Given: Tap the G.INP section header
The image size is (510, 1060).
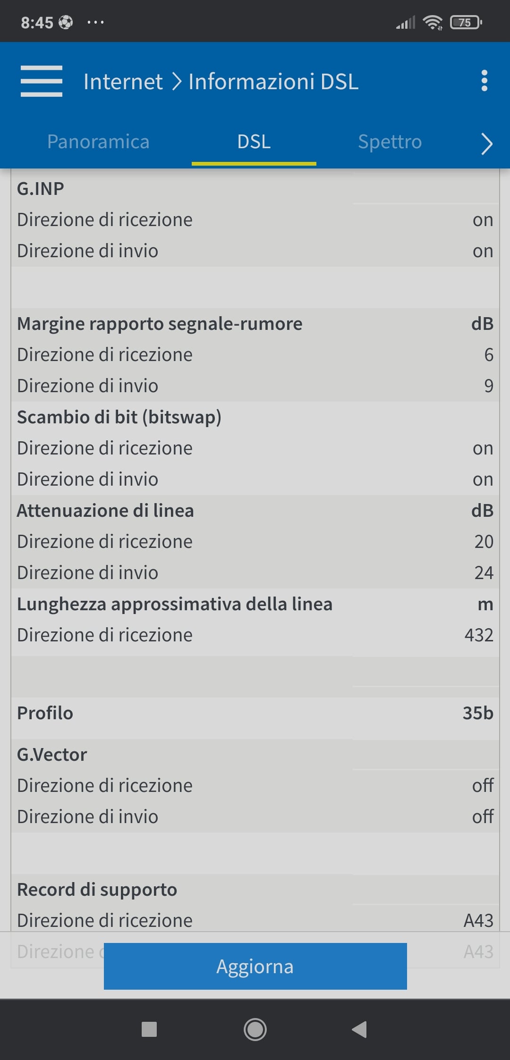Looking at the screenshot, I should (41, 189).
